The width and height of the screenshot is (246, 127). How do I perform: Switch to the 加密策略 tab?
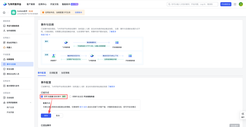click(65, 73)
